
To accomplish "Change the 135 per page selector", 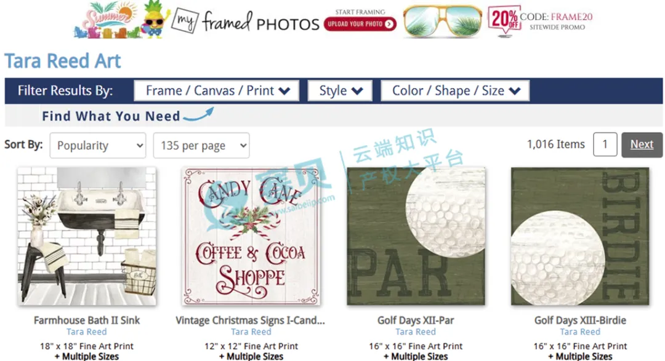I will tap(201, 145).
